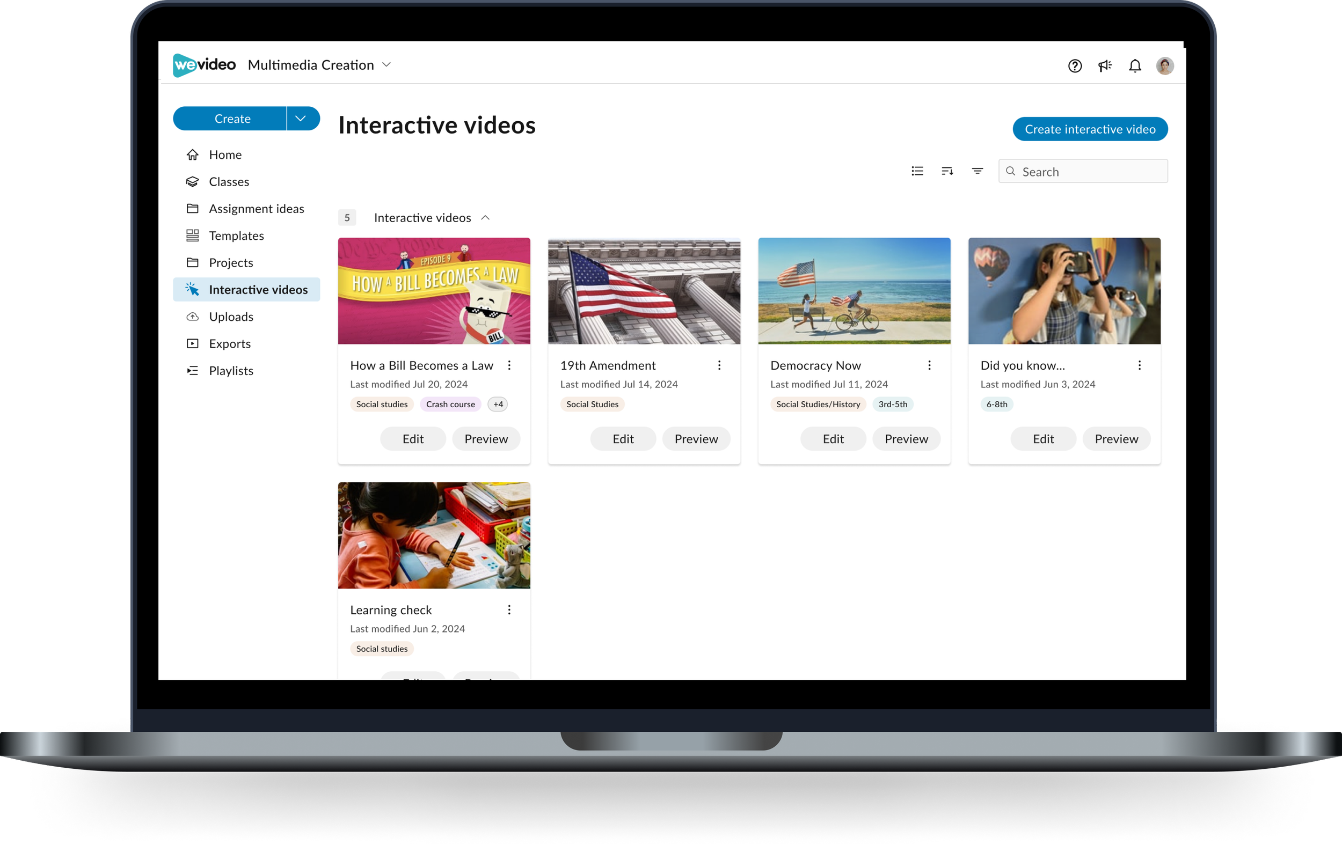The height and width of the screenshot is (845, 1342).
Task: Open Playlists in the sidebar
Action: (x=231, y=371)
